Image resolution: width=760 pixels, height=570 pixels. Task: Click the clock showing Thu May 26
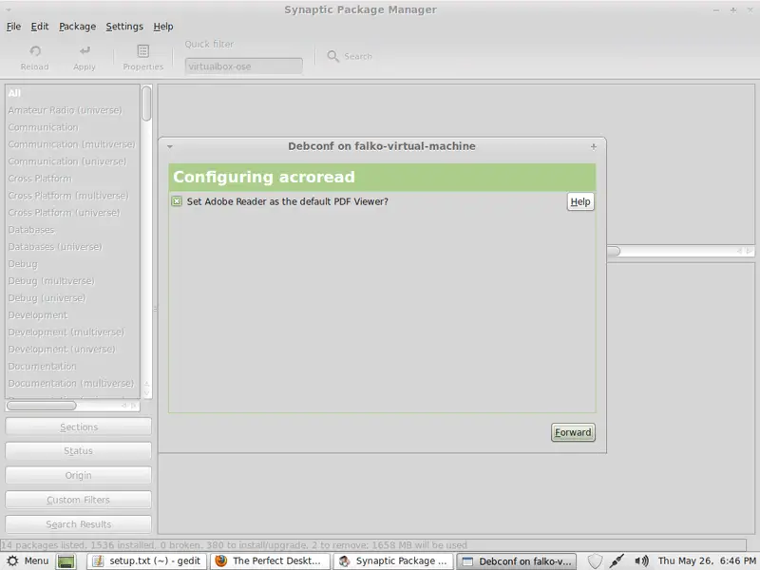point(707,560)
